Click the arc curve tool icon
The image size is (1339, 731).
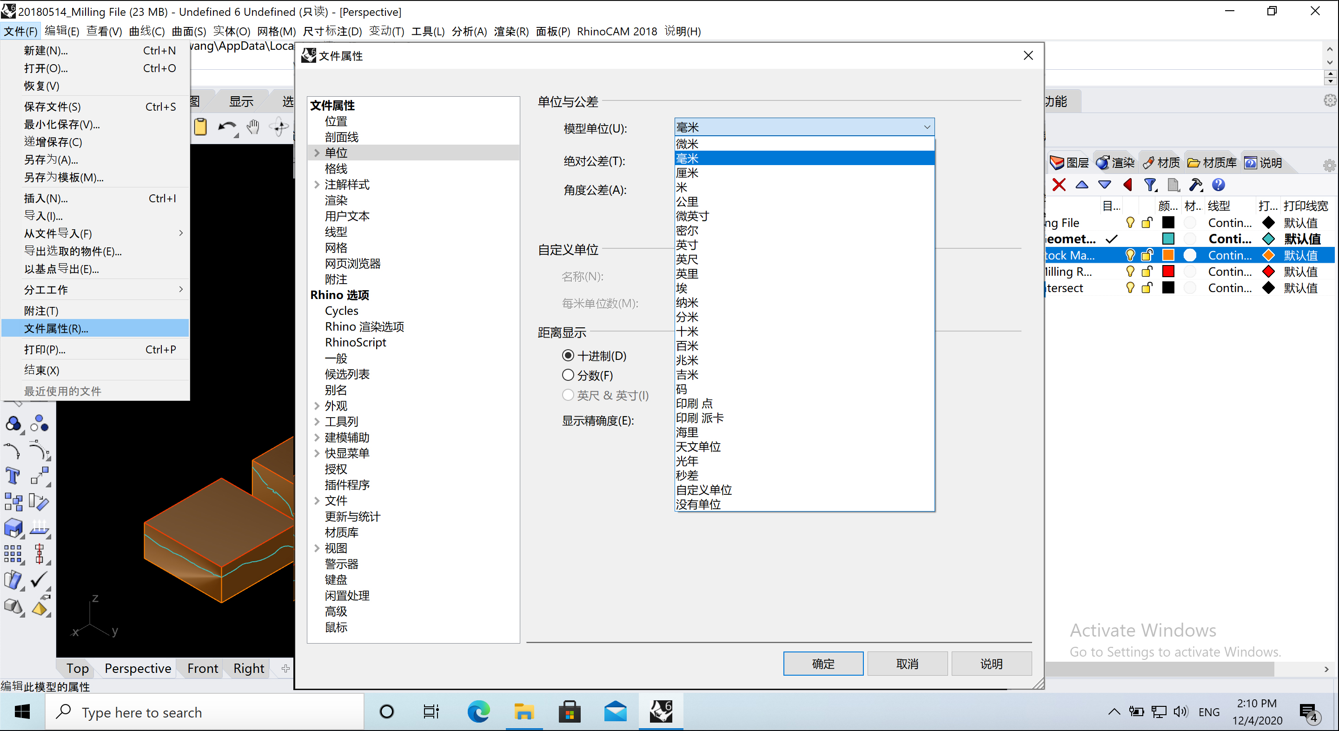(13, 451)
